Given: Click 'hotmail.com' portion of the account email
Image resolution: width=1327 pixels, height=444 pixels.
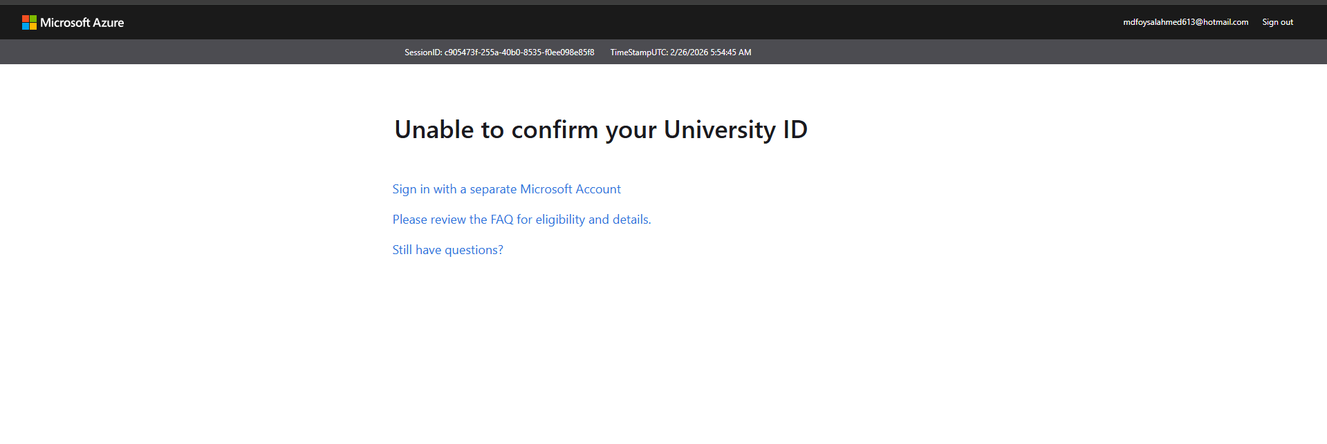Looking at the screenshot, I should [x=1226, y=22].
